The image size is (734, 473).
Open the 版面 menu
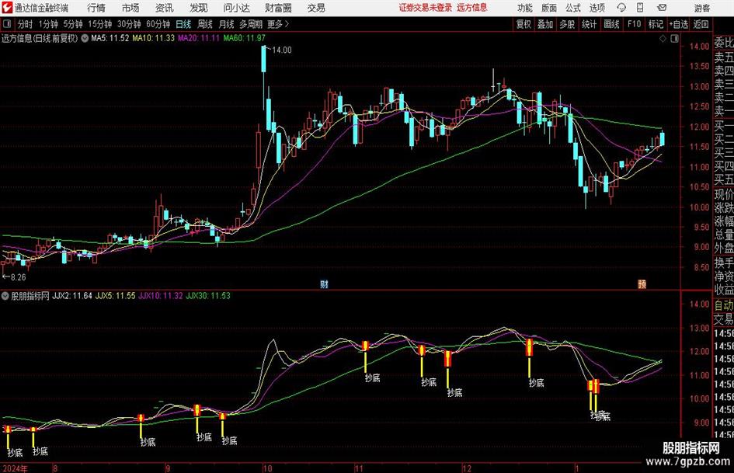pyautogui.click(x=549, y=8)
